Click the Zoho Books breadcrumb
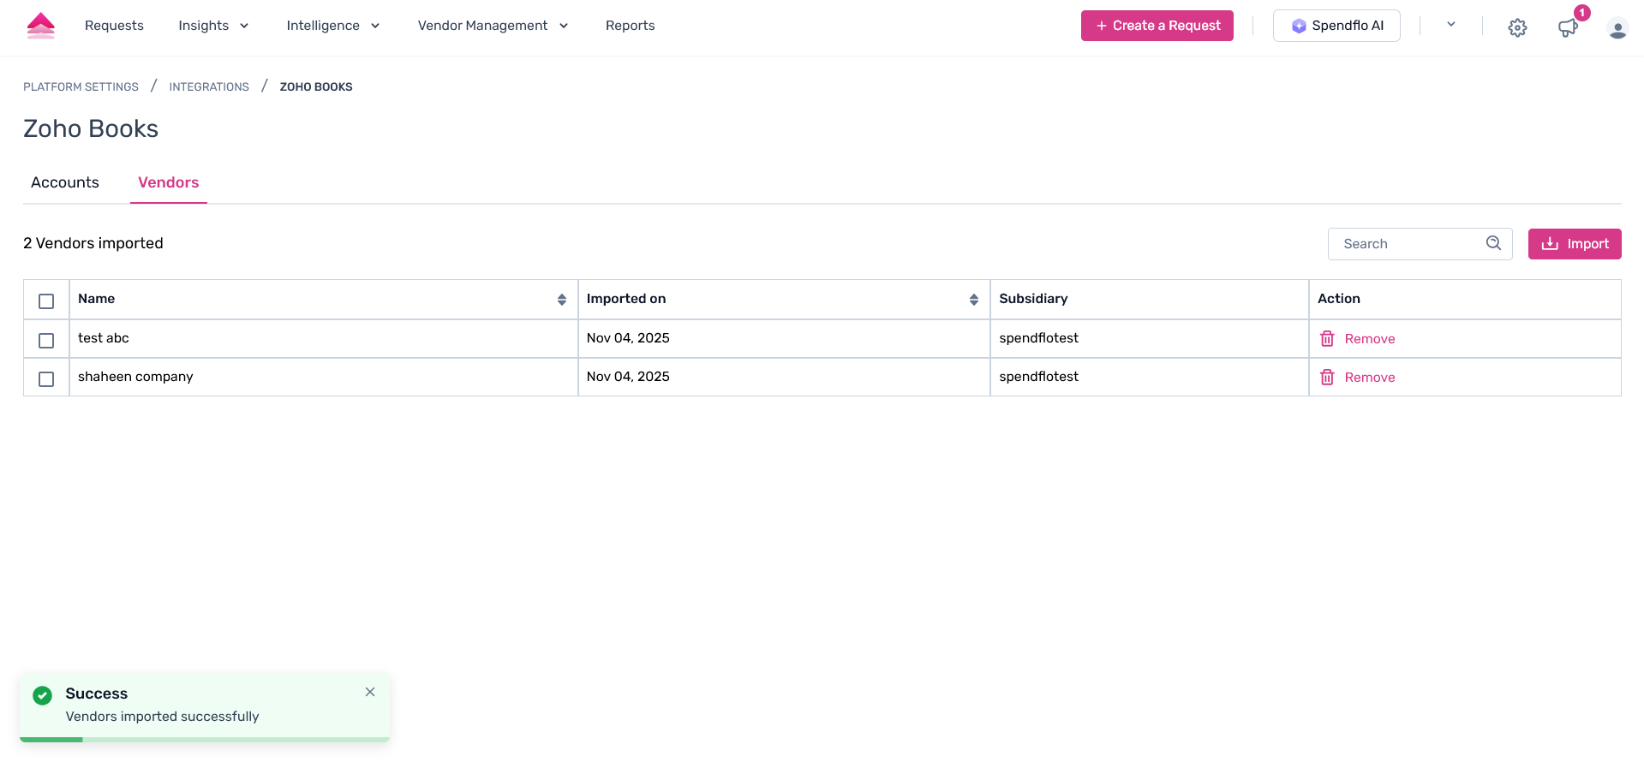This screenshot has width=1644, height=762. (316, 86)
